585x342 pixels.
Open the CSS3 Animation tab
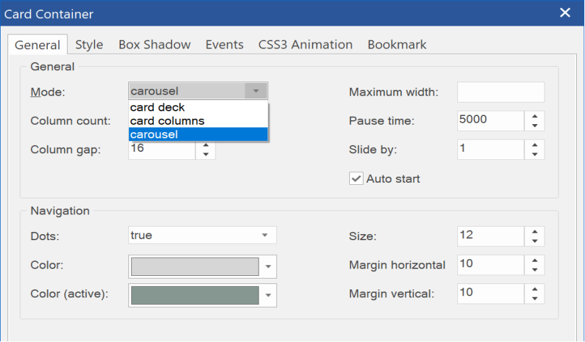point(305,45)
